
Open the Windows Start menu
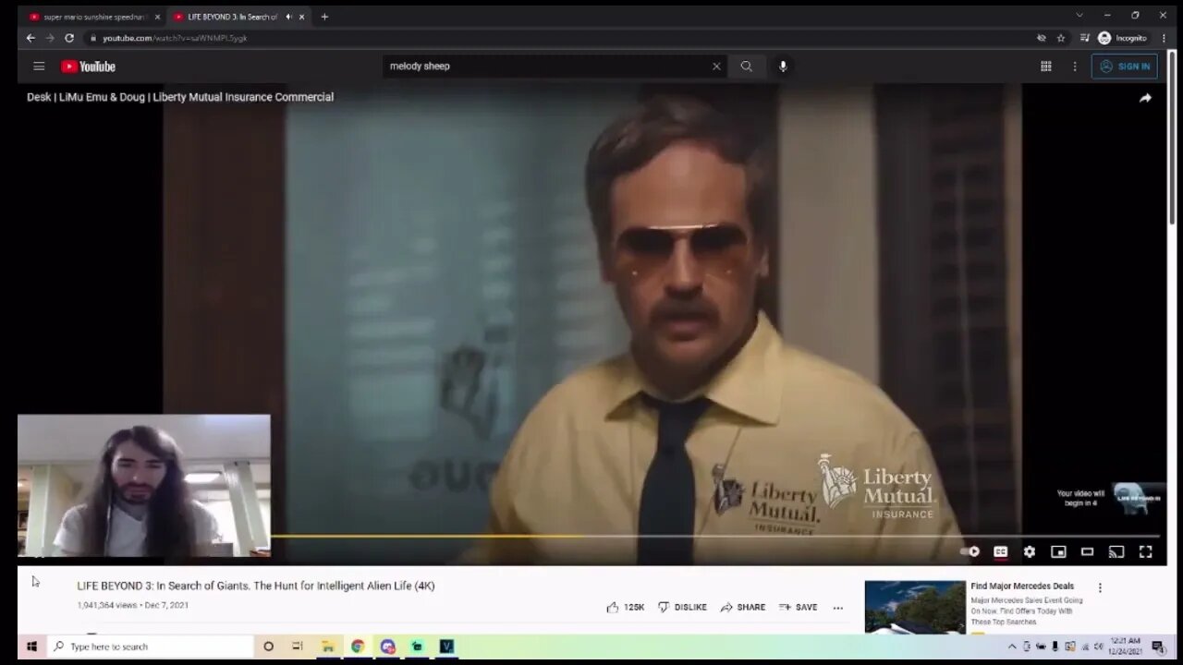point(31,647)
